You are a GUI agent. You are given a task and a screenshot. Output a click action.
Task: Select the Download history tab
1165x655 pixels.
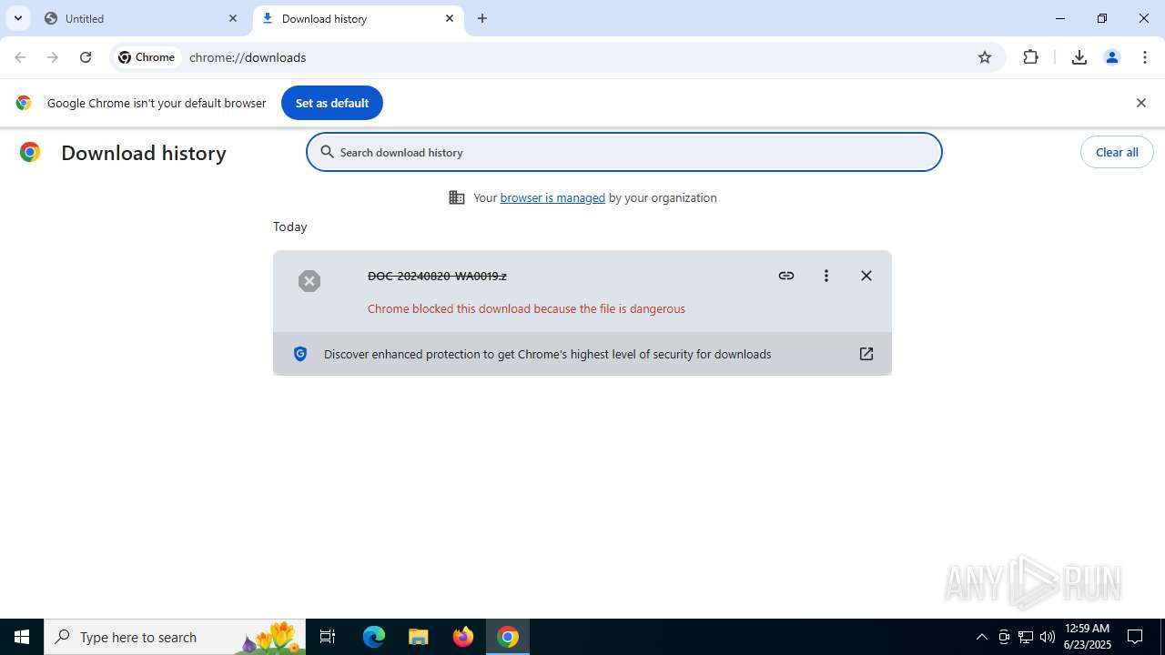pos(358,18)
